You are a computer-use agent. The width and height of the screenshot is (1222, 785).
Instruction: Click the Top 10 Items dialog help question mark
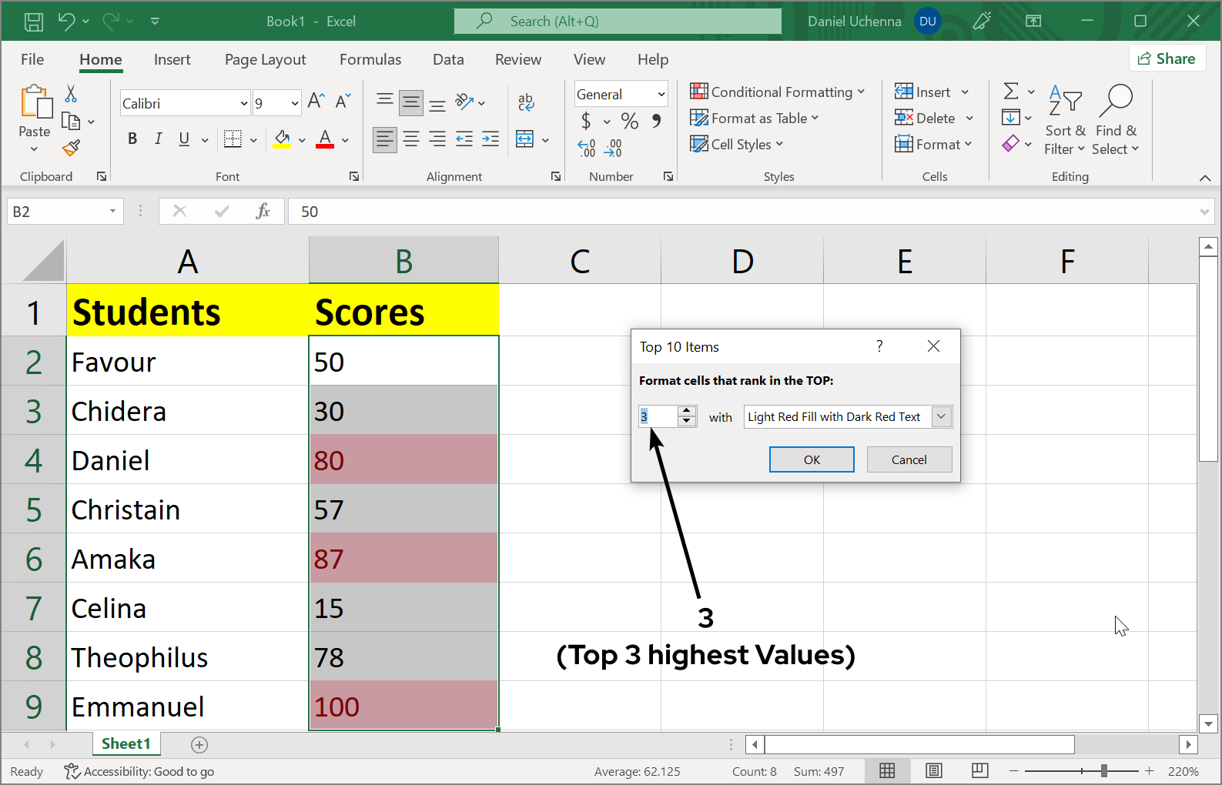[x=879, y=346]
